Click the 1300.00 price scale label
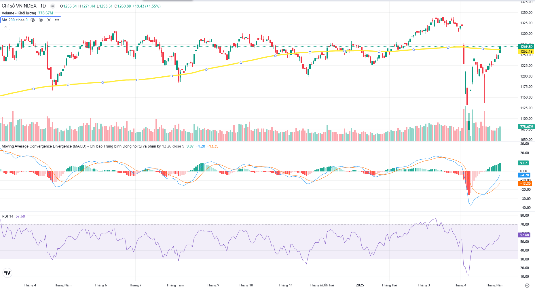The image size is (535, 289). pos(526,34)
